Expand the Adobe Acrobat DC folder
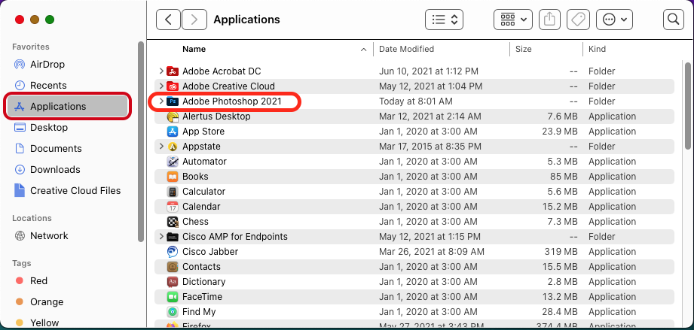694x330 pixels. point(161,71)
